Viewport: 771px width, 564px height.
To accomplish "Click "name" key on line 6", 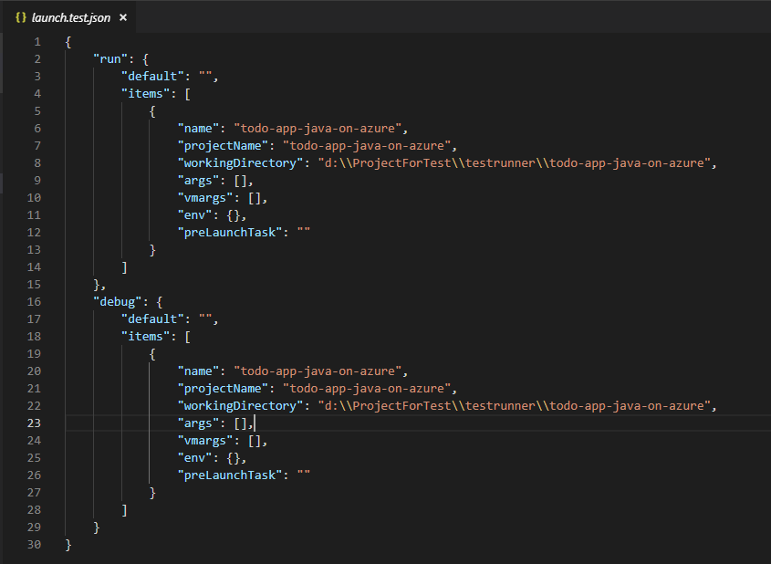I will tap(198, 129).
